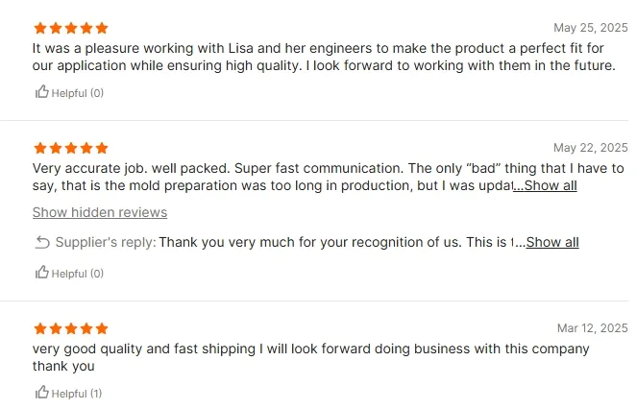This screenshot has width=637, height=409.
Task: Click the "Supplier's reply:" label
Action: pos(106,243)
